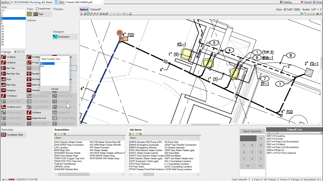Image resolution: width=323 pixels, height=181 pixels.
Task: Select 'MOP Mop Sink' in Assemblies list
Action: [62, 150]
